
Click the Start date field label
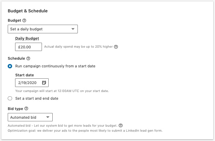[24, 75]
